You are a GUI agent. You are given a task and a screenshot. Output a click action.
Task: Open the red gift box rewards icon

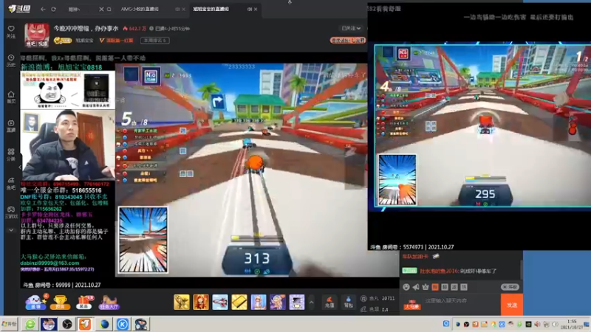point(84,302)
